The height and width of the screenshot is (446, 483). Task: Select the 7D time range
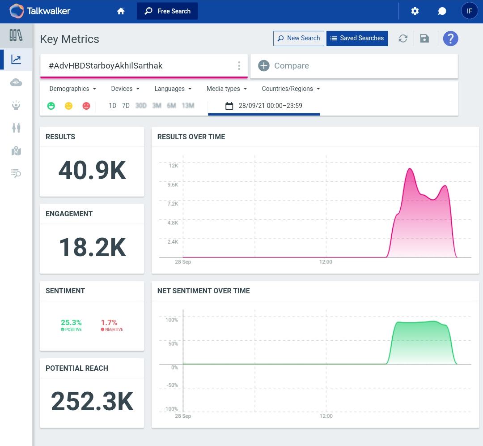(x=126, y=106)
